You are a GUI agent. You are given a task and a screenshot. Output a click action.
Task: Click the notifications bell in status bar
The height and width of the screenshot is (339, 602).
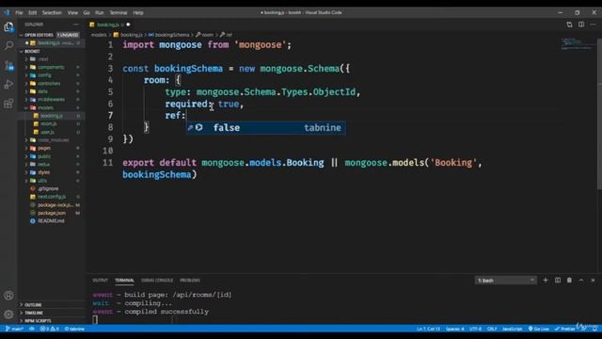click(x=594, y=329)
